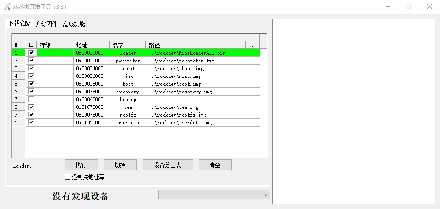
Task: Enable the 强制按地址写 checkbox
Action: [x=67, y=177]
